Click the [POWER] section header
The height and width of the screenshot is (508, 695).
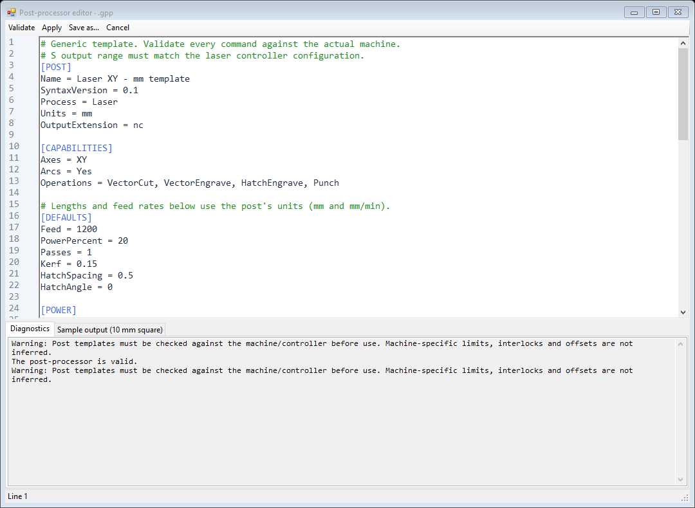point(59,310)
